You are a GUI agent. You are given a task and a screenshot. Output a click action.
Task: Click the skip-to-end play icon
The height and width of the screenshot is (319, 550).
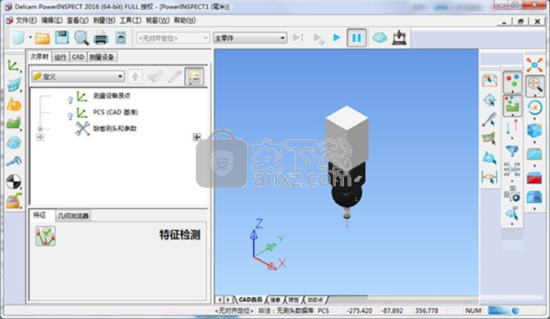coord(298,37)
